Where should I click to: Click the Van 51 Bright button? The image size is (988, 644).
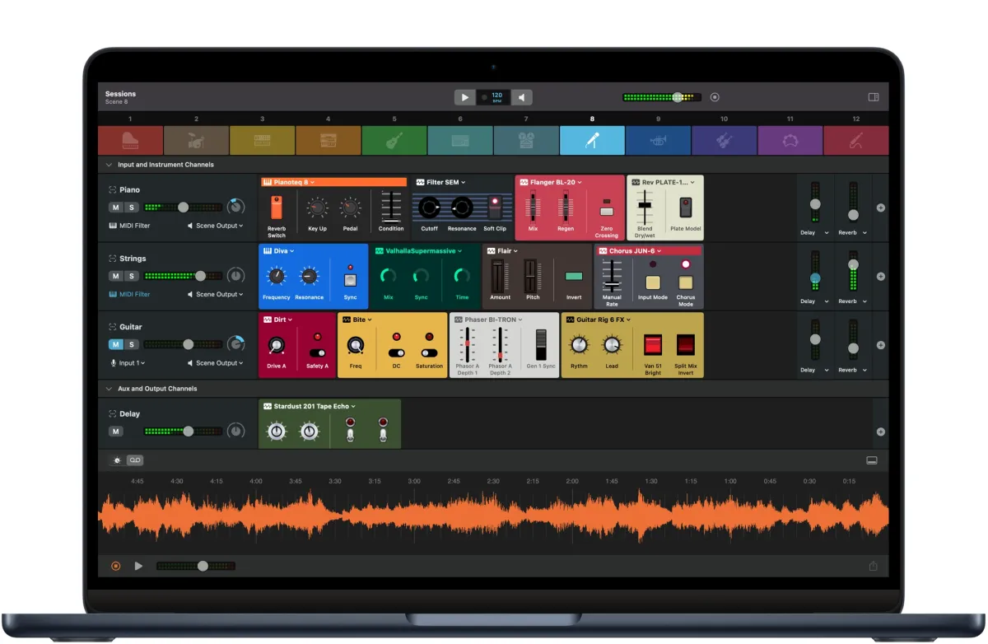pos(653,344)
